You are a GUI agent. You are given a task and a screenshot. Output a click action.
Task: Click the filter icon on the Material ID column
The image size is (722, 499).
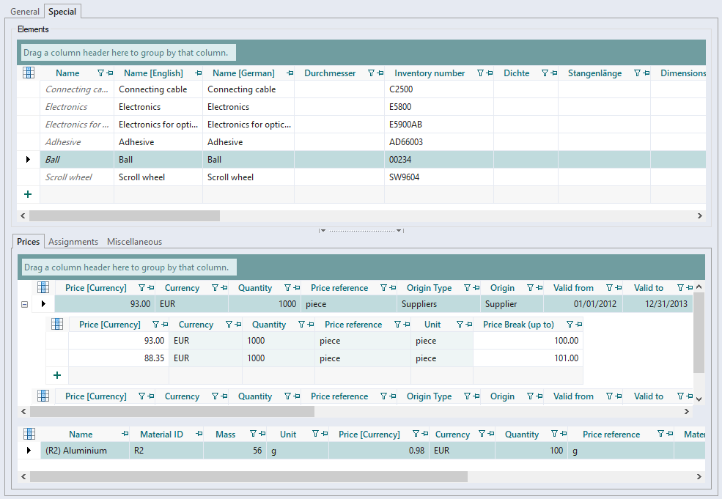pos(189,435)
